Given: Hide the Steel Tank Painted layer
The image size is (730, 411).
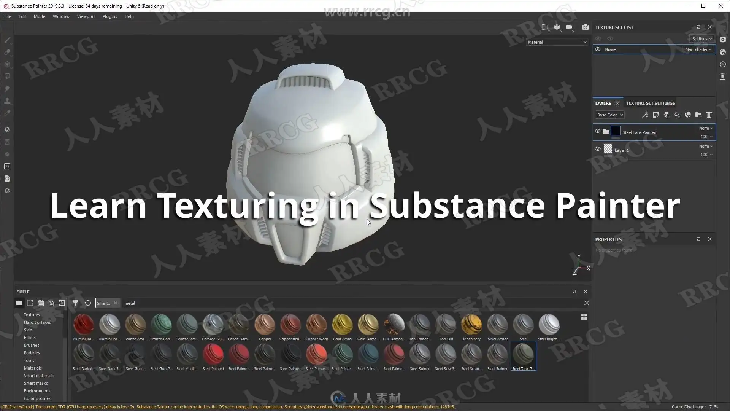Looking at the screenshot, I should point(598,131).
